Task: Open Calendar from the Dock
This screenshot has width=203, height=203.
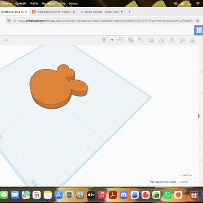Action: [x=37, y=195]
